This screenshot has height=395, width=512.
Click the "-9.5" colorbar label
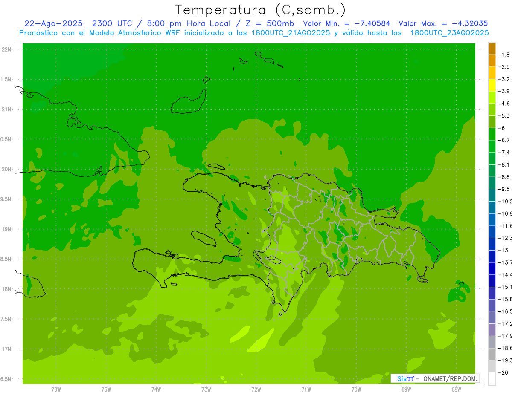[504, 189]
